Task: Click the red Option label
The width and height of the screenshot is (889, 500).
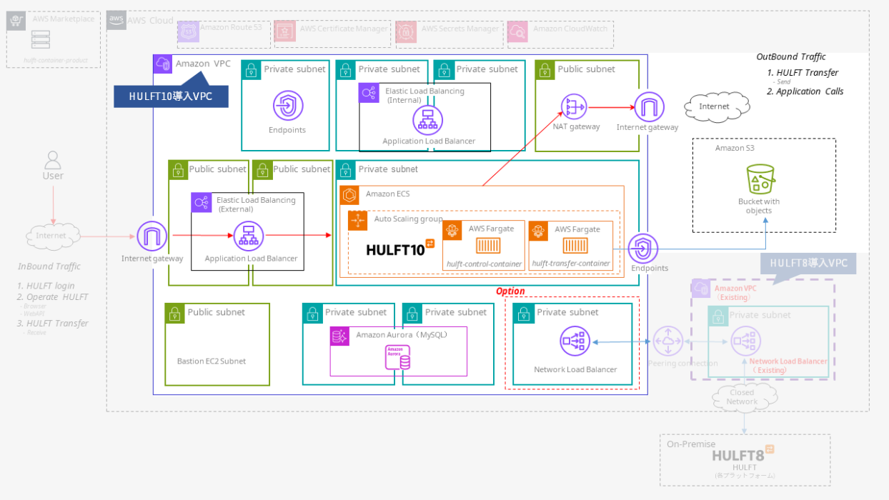Action: pos(510,291)
